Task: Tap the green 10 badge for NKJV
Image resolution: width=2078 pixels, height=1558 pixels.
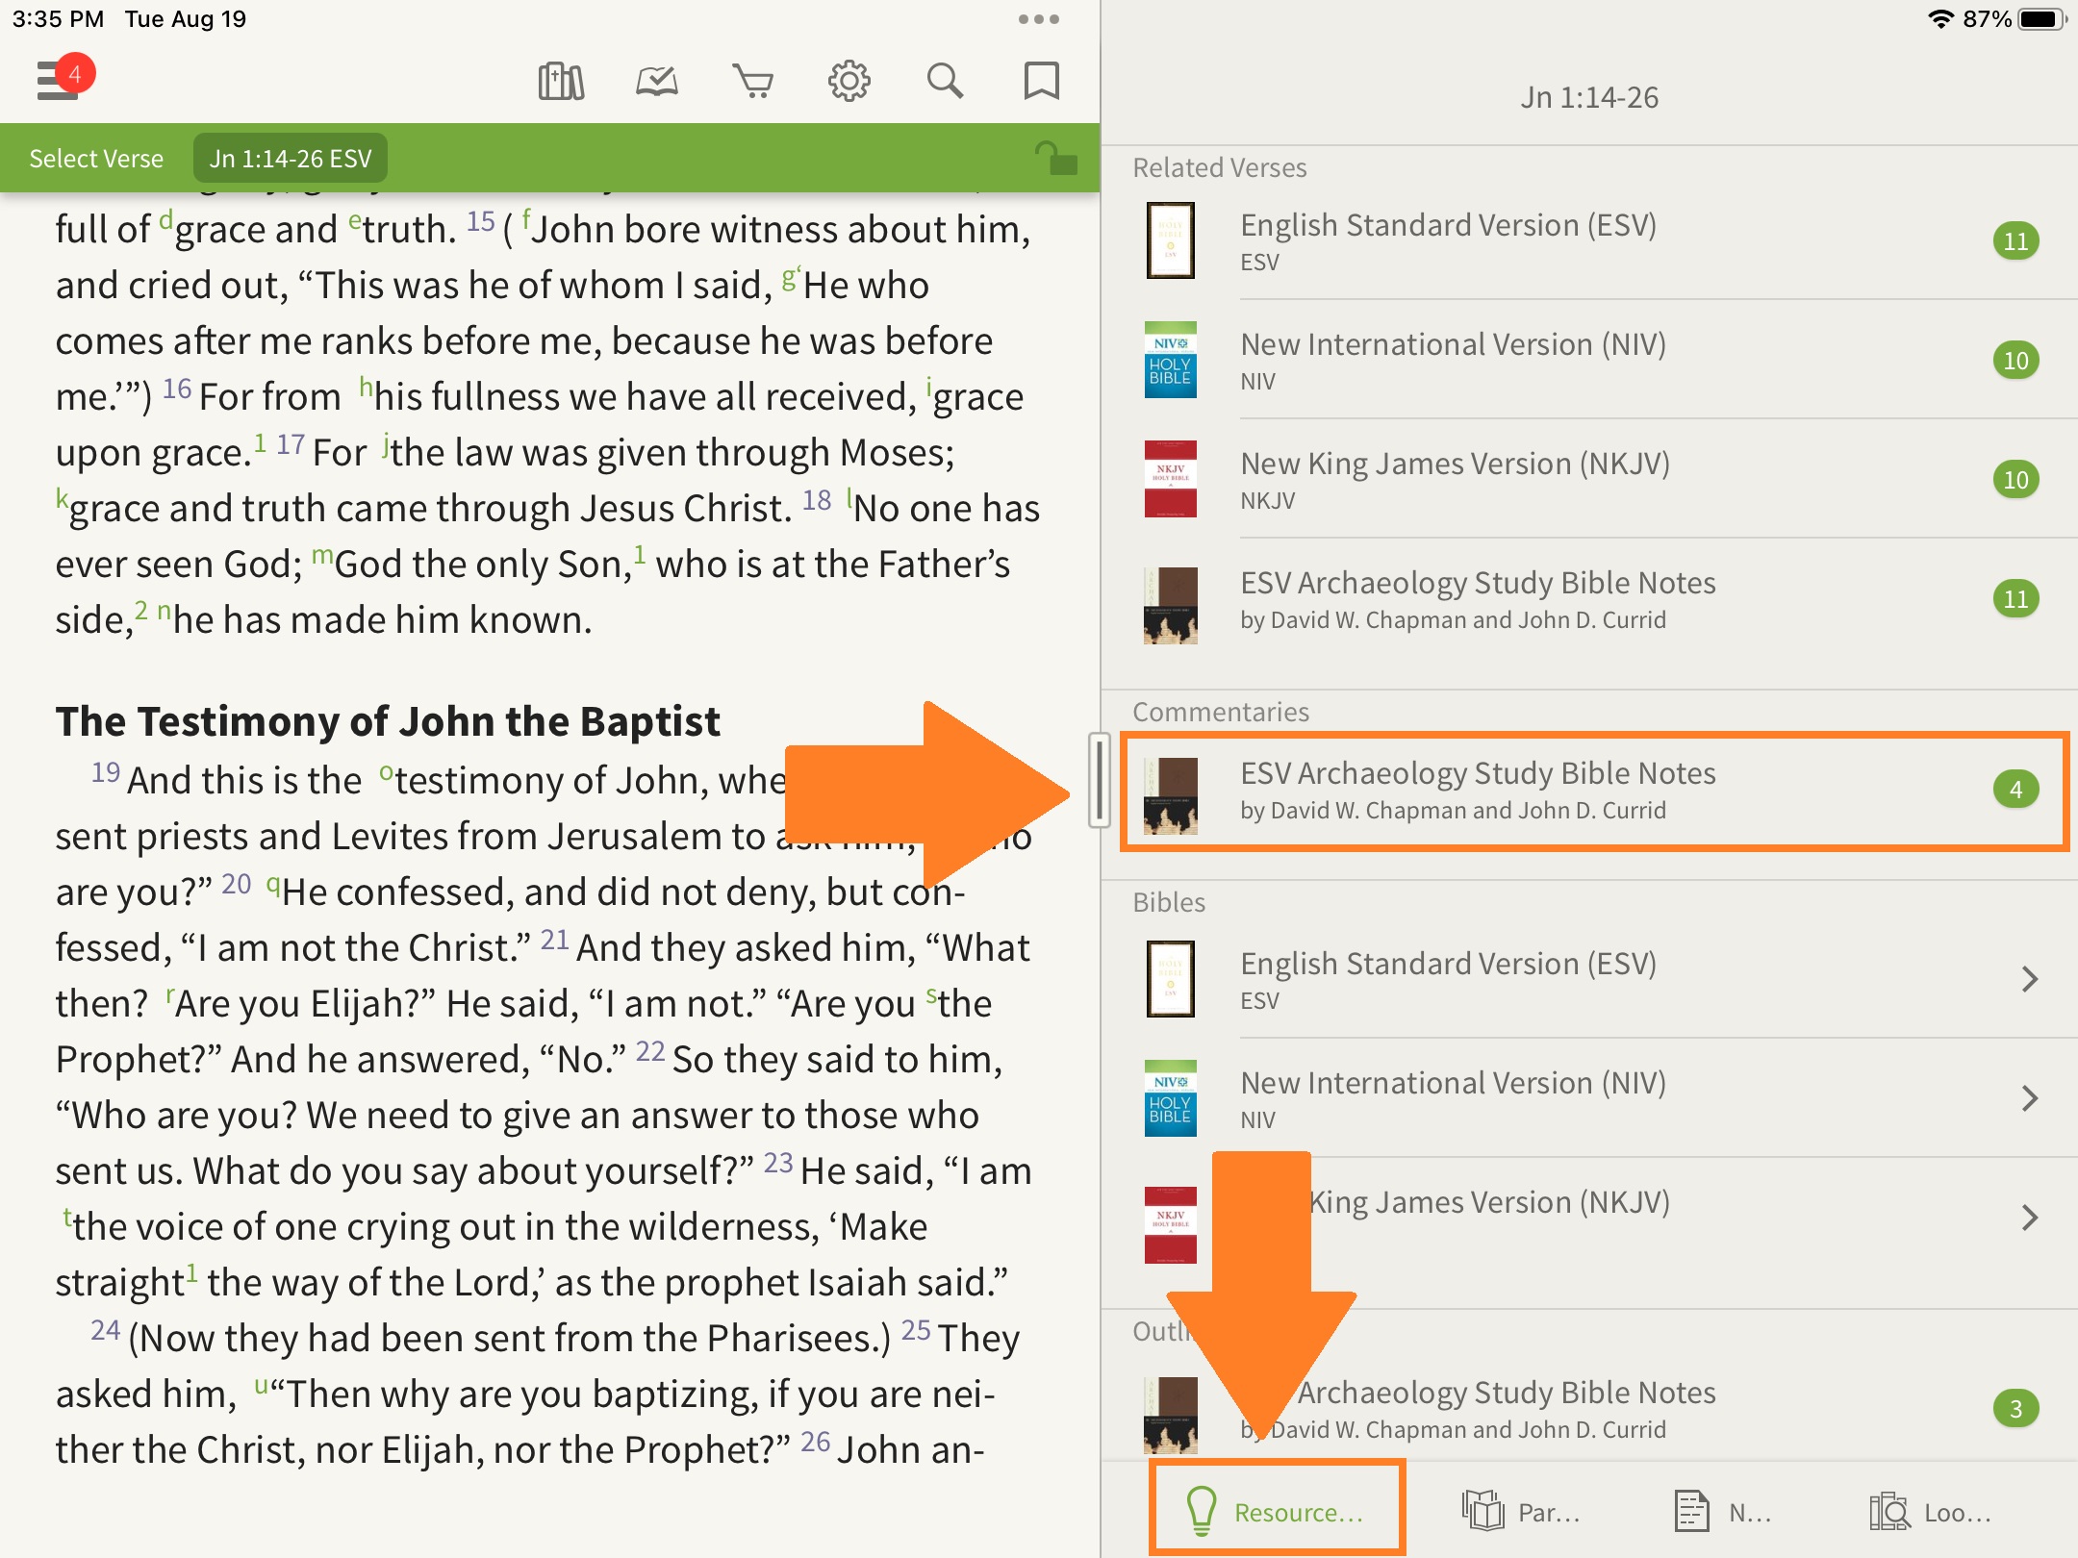Action: (x=2015, y=479)
